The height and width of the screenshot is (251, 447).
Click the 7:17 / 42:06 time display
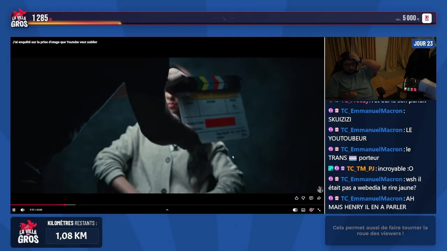tap(36, 210)
